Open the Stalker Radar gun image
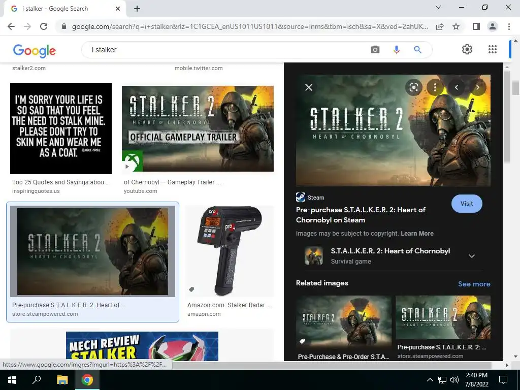520x390 pixels. [230, 251]
